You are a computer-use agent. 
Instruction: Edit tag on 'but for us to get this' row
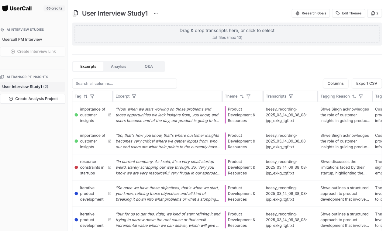(110, 220)
